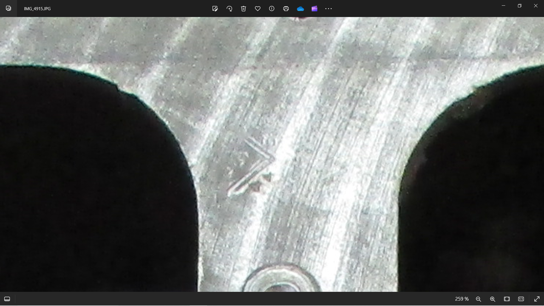Click the IMG_4915.JPG file name

(x=37, y=8)
